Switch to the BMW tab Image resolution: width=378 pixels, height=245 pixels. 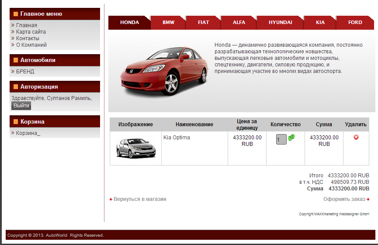click(x=168, y=22)
